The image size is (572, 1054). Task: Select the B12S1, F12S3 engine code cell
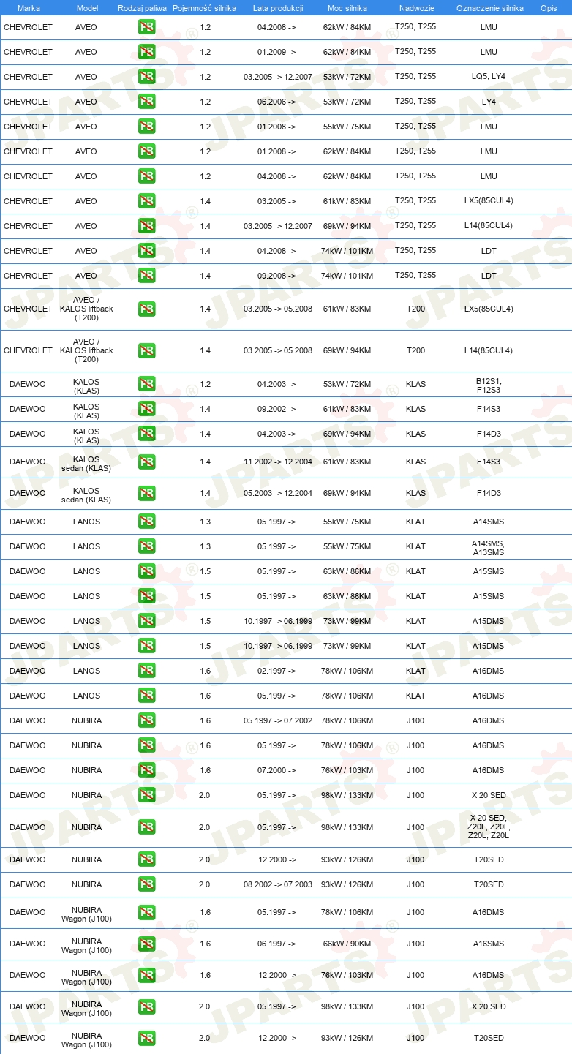(489, 385)
